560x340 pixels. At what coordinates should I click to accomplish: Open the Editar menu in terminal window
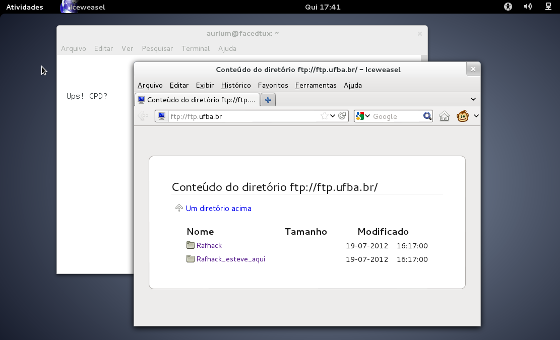tap(103, 48)
